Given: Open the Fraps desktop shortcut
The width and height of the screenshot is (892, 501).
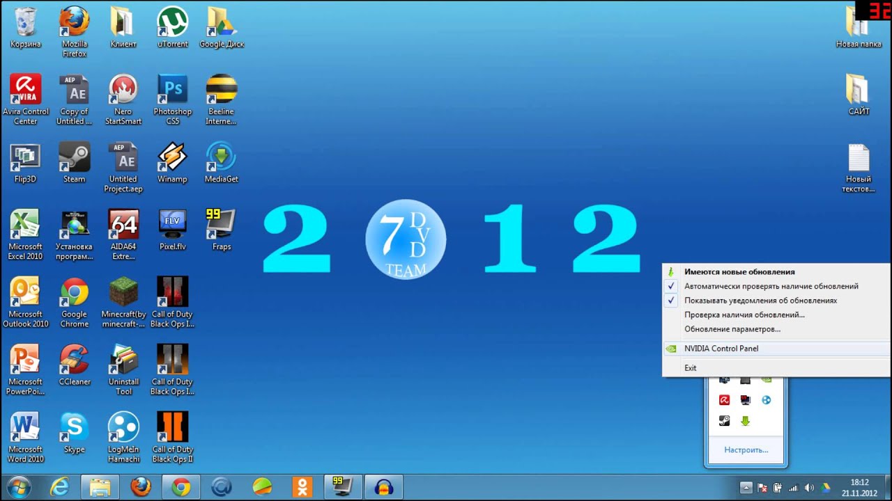Looking at the screenshot, I should point(222,230).
